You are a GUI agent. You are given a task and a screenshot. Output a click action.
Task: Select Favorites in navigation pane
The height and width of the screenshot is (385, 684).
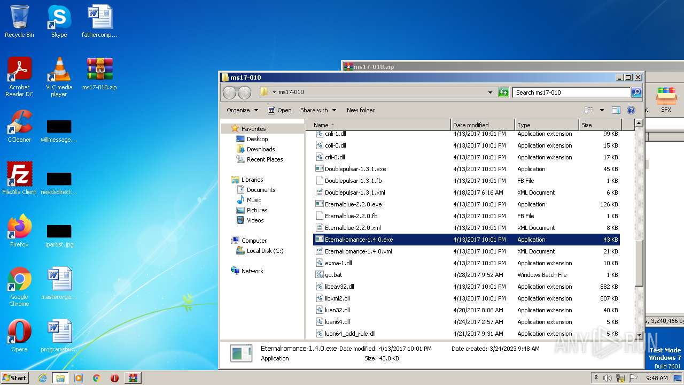click(x=253, y=129)
